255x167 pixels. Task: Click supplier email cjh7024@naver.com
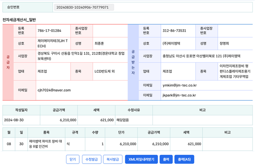(x=54, y=90)
